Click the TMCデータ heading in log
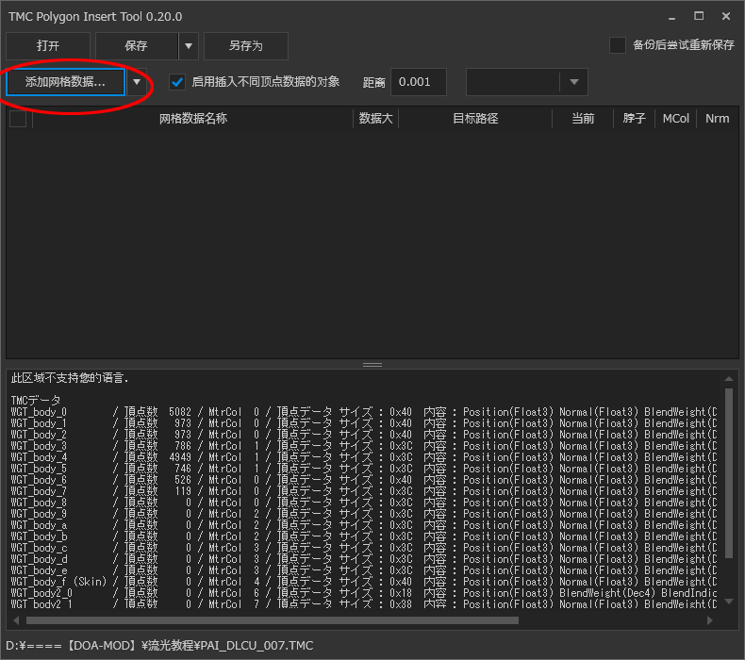 coord(36,400)
